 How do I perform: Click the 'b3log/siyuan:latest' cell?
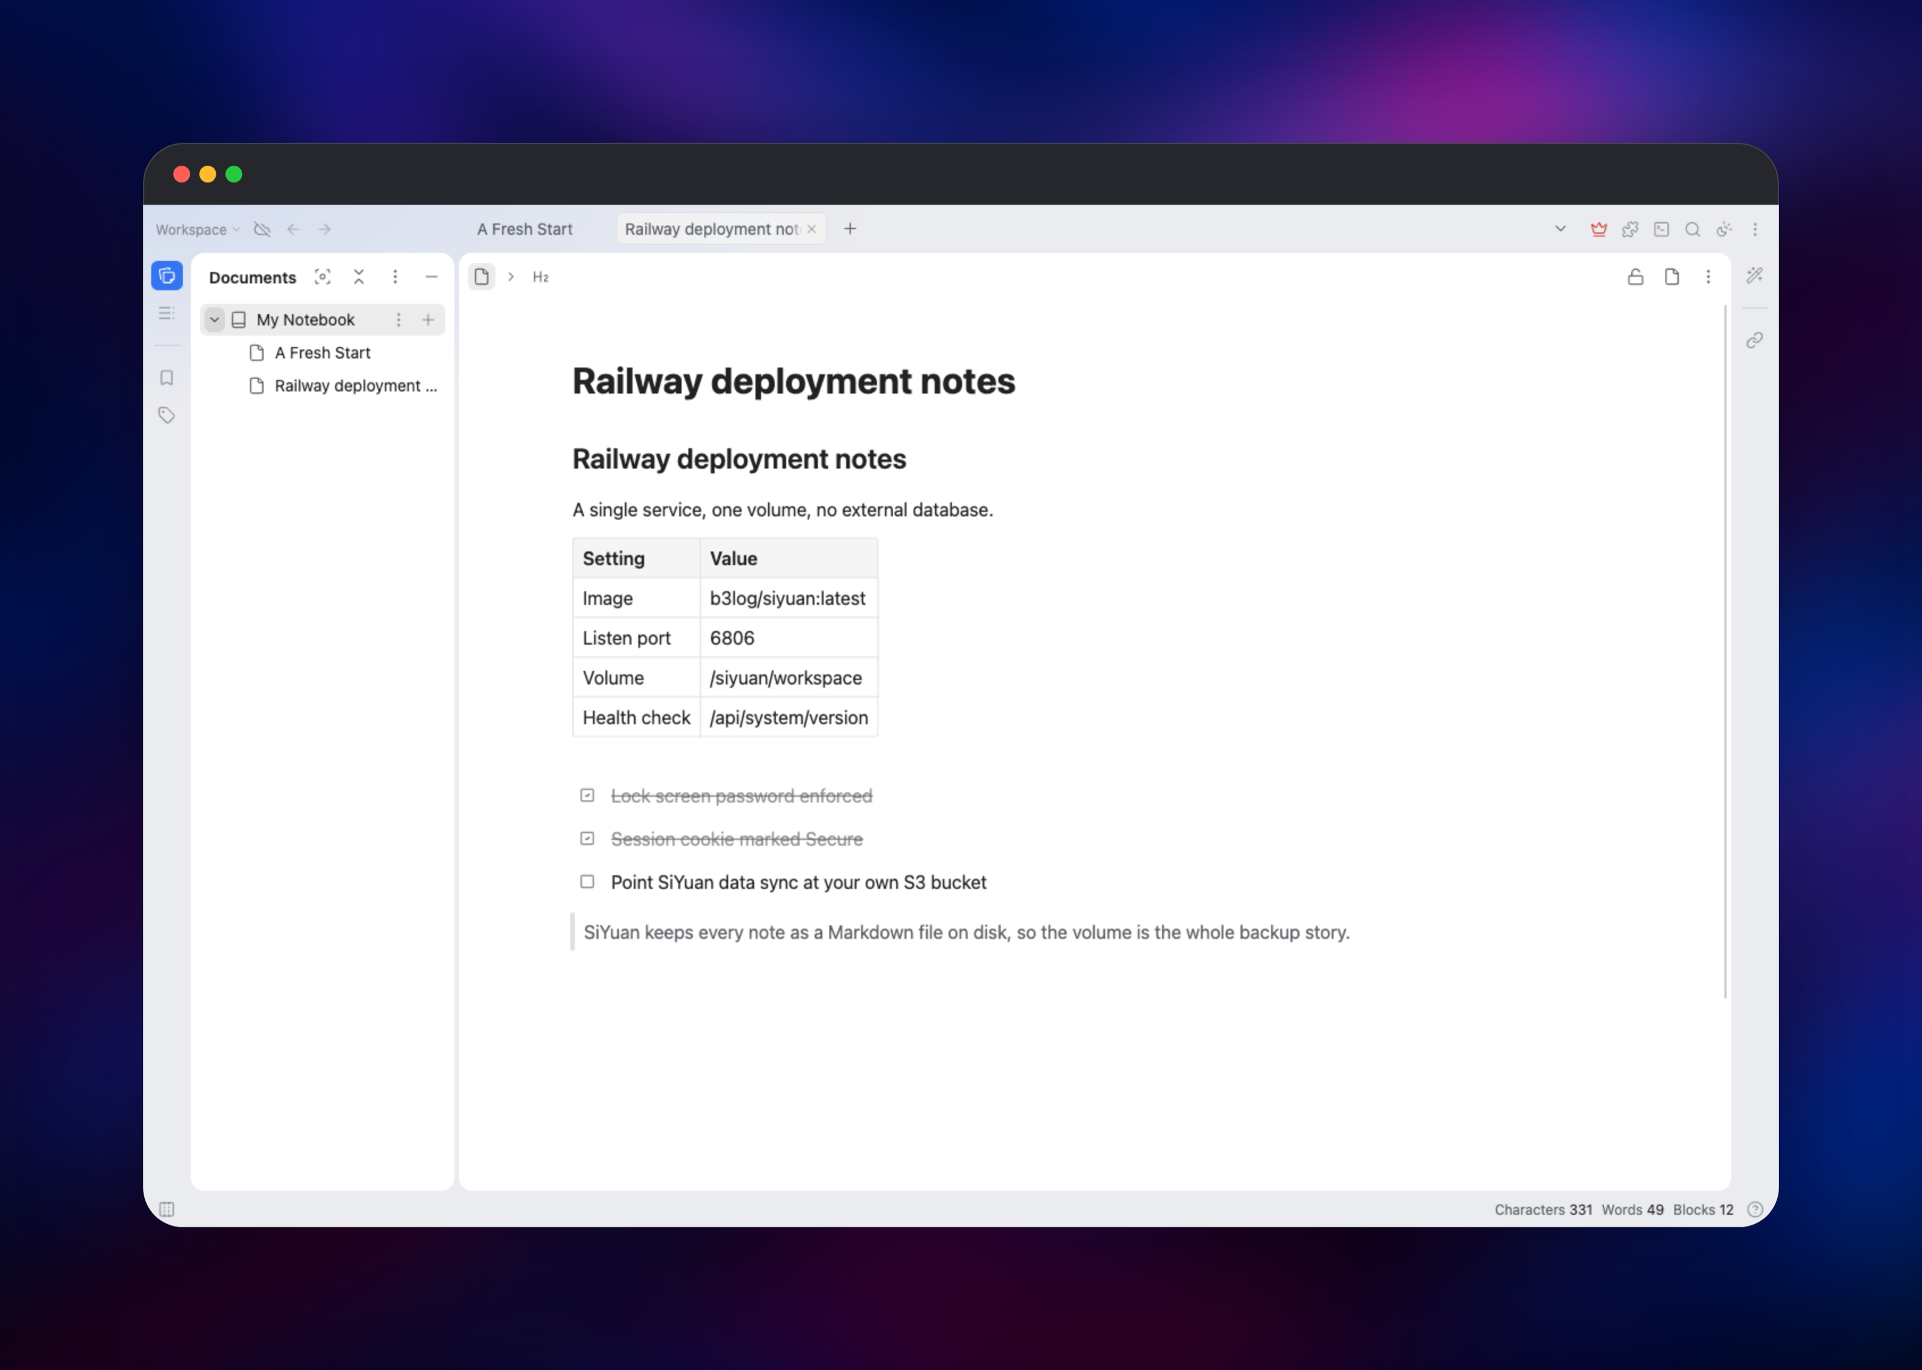789,598
